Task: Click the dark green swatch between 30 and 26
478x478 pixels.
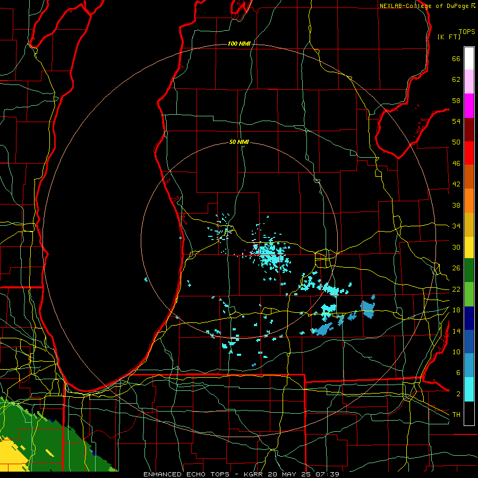Action: (469, 270)
